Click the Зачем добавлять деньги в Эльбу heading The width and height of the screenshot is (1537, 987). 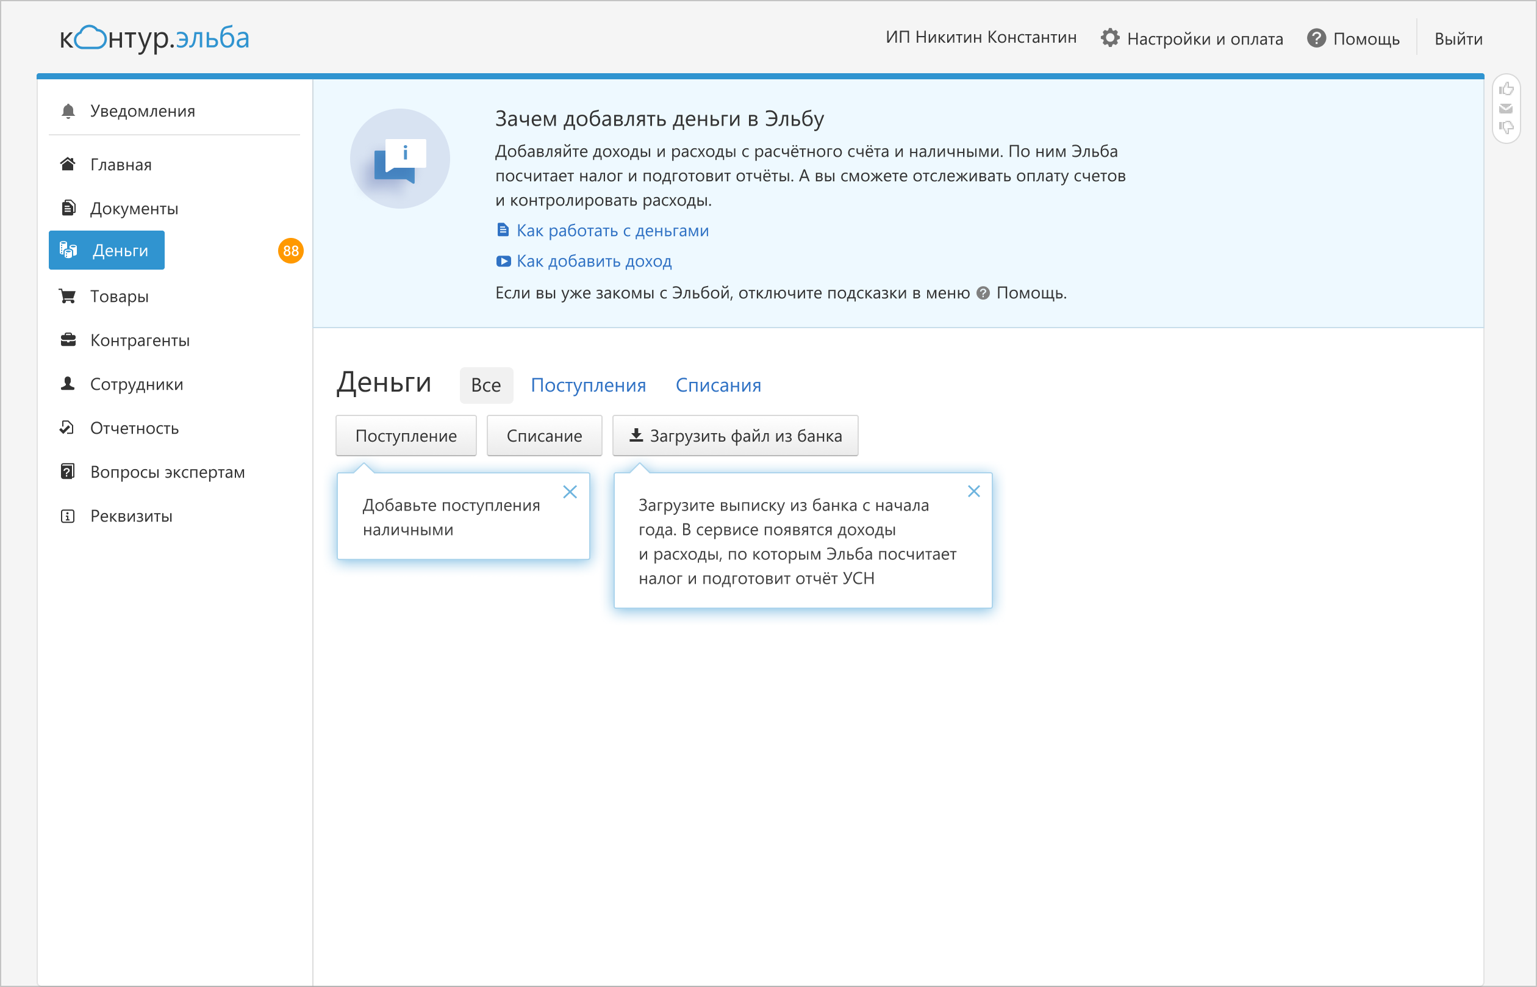(659, 118)
